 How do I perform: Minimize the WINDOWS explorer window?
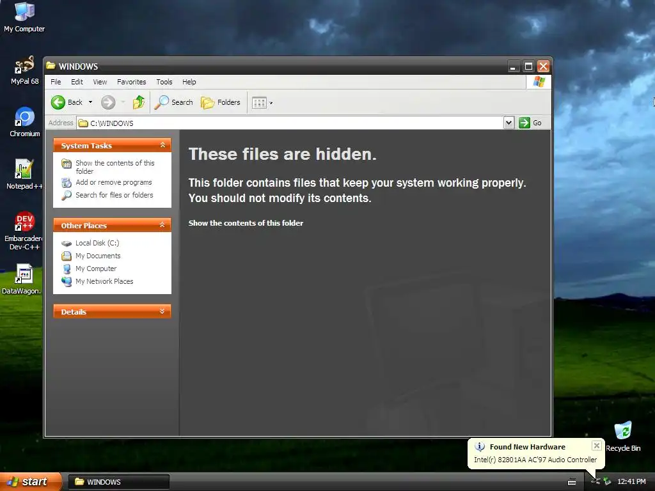514,66
